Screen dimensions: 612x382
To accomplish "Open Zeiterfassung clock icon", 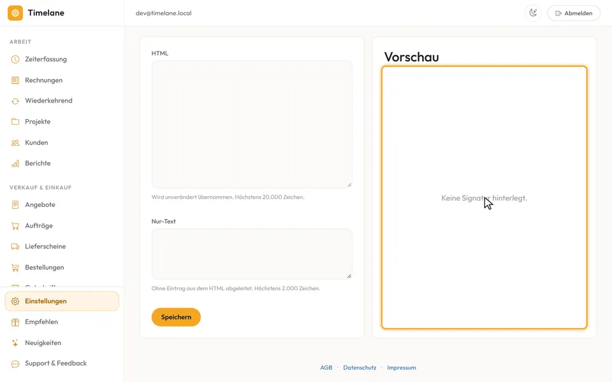I will click(15, 59).
